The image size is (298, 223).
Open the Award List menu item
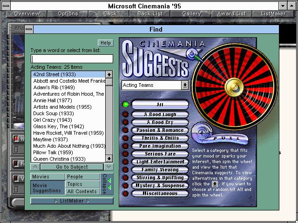(x=232, y=14)
